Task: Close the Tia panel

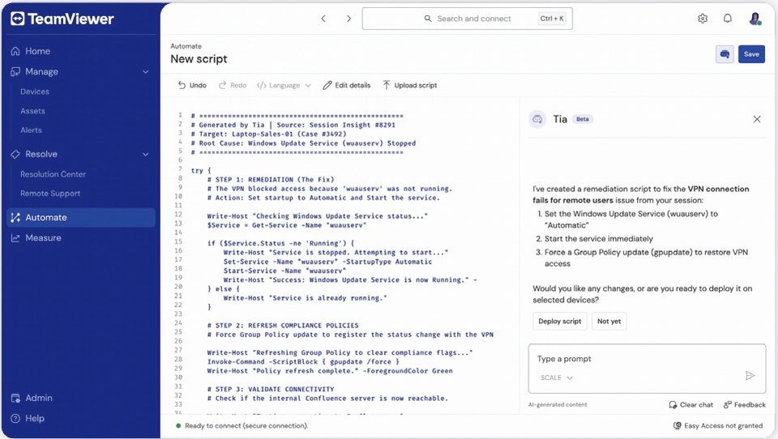Action: [757, 119]
